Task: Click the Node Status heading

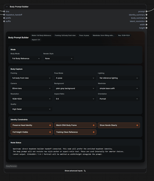Action: point(16,143)
